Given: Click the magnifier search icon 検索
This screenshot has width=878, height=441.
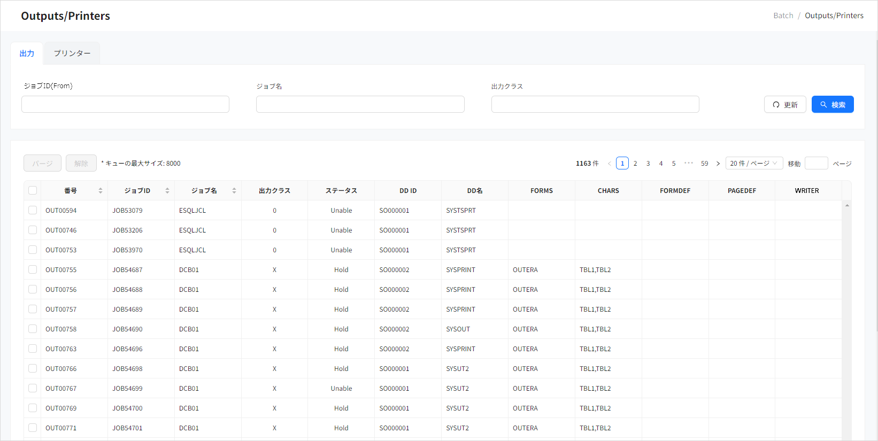Looking at the screenshot, I should (823, 105).
